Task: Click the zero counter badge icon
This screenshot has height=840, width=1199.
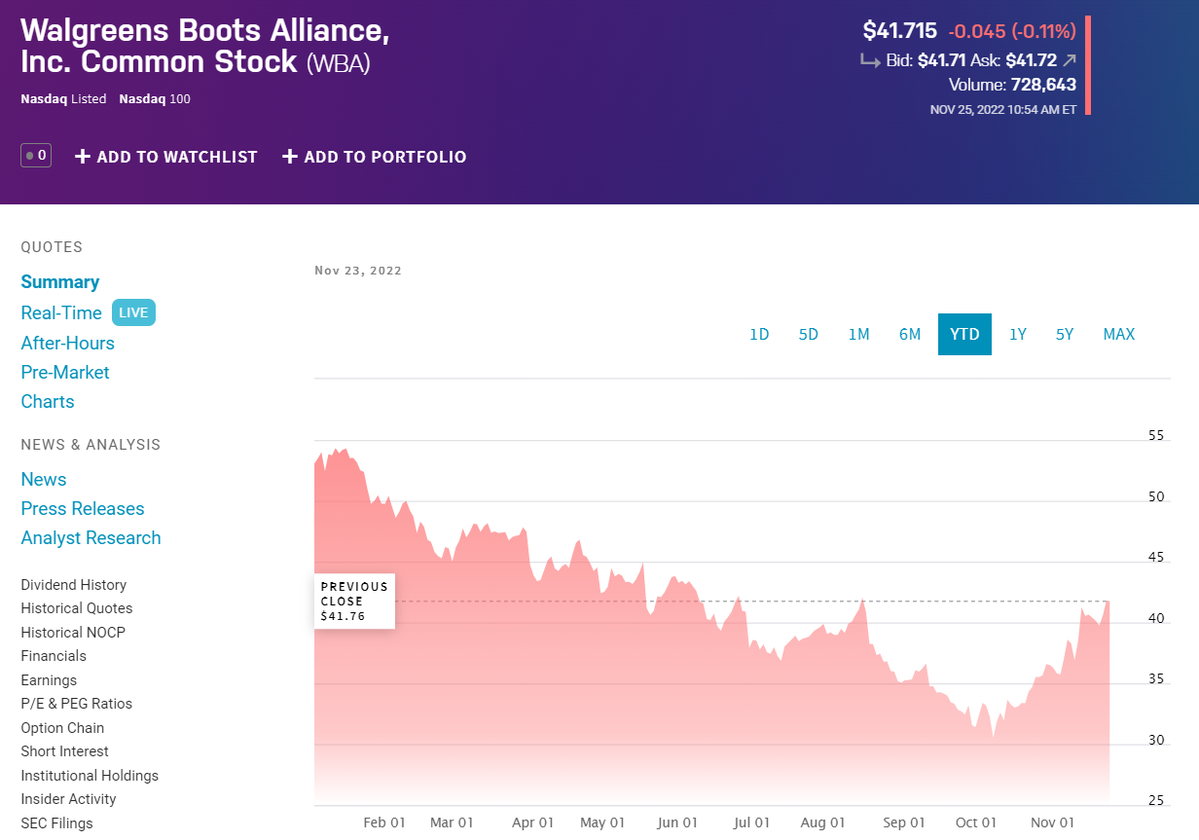Action: tap(36, 155)
